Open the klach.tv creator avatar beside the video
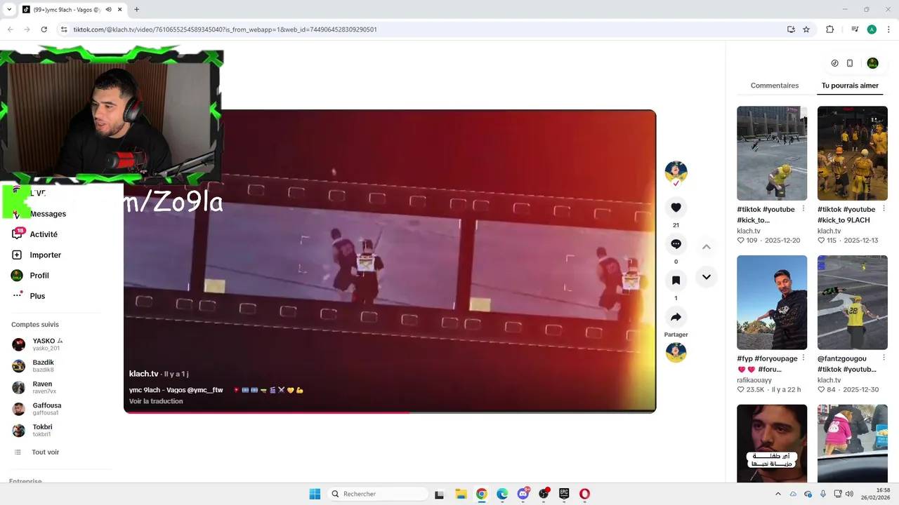This screenshot has width=899, height=505. pos(676,172)
